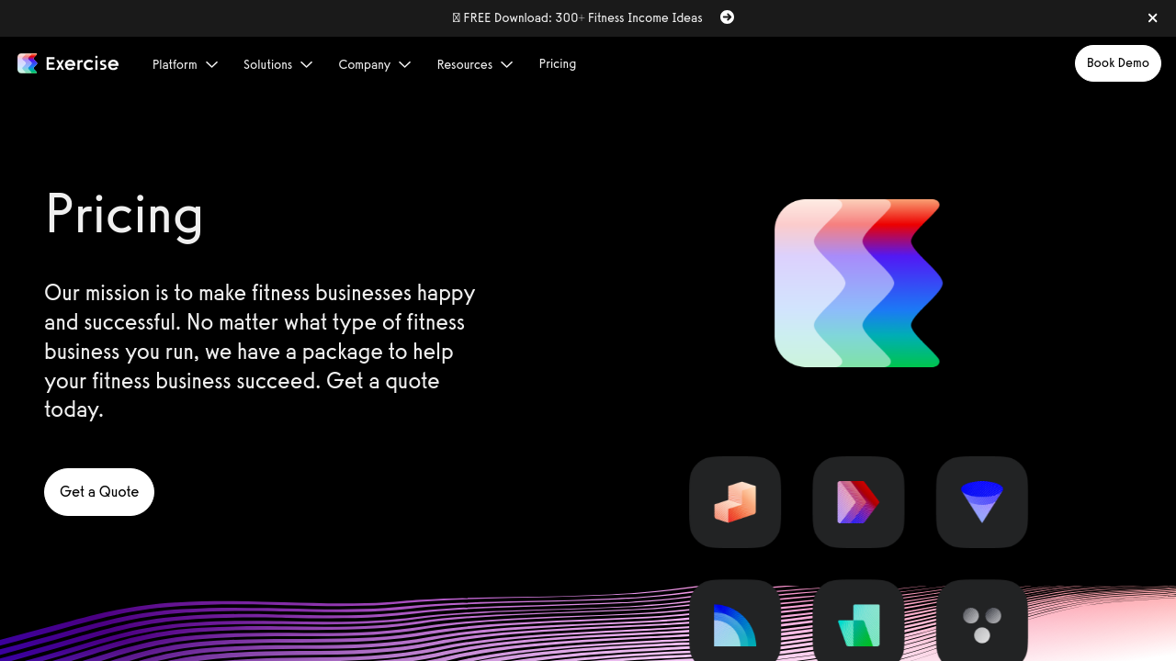The height and width of the screenshot is (661, 1176).
Task: Click the Exercise brand name text
Action: pyautogui.click(x=82, y=63)
